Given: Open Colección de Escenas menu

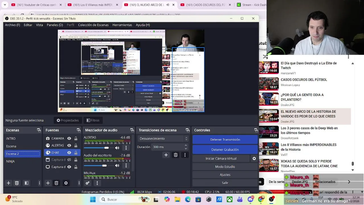Looking at the screenshot, I should coord(93,25).
